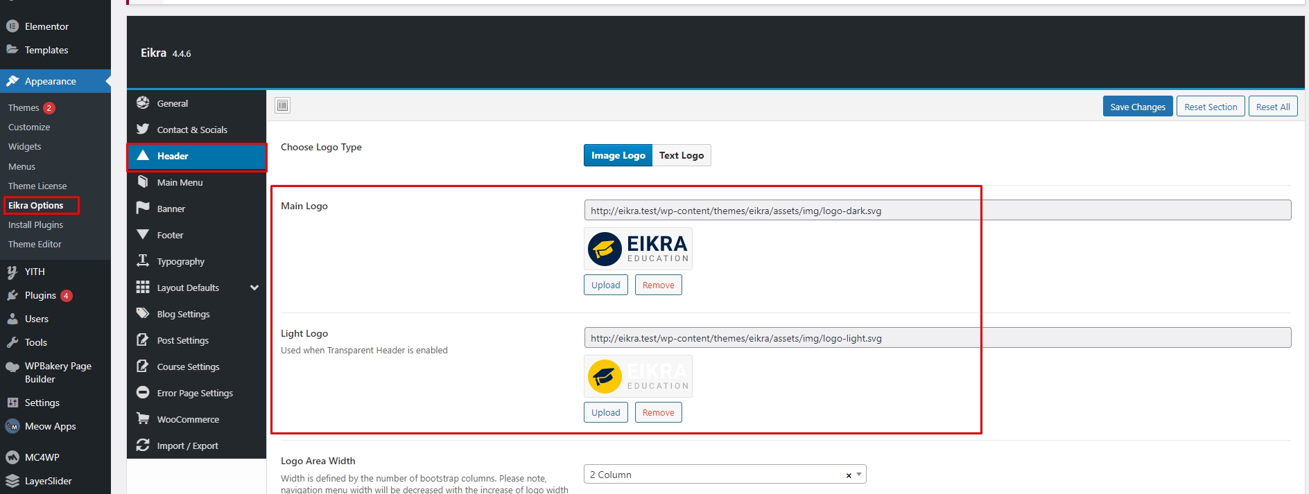Click the Banner flag icon
1309x494 pixels.
[x=143, y=208]
